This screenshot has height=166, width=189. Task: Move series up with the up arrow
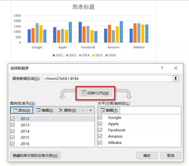click(x=83, y=110)
